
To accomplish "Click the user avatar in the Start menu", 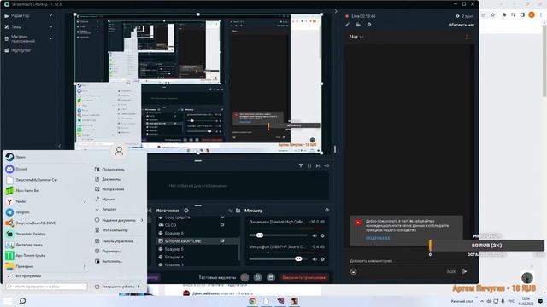I will point(119,151).
